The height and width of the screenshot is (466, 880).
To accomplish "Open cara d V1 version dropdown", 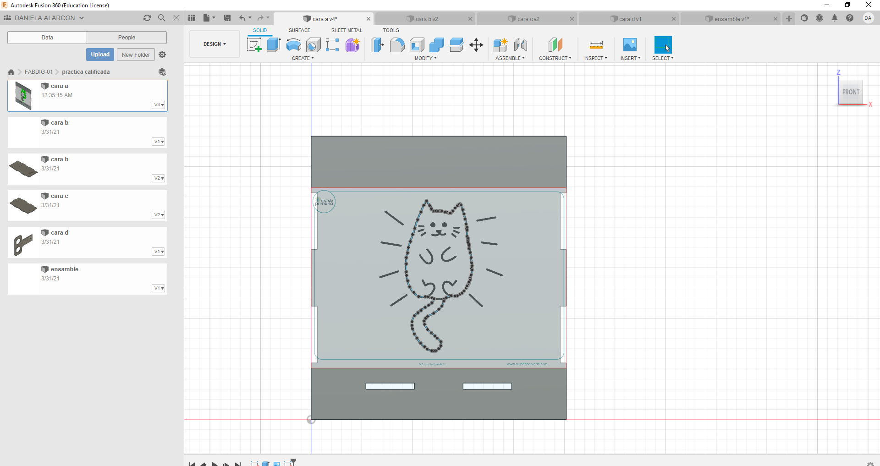I will (x=159, y=252).
